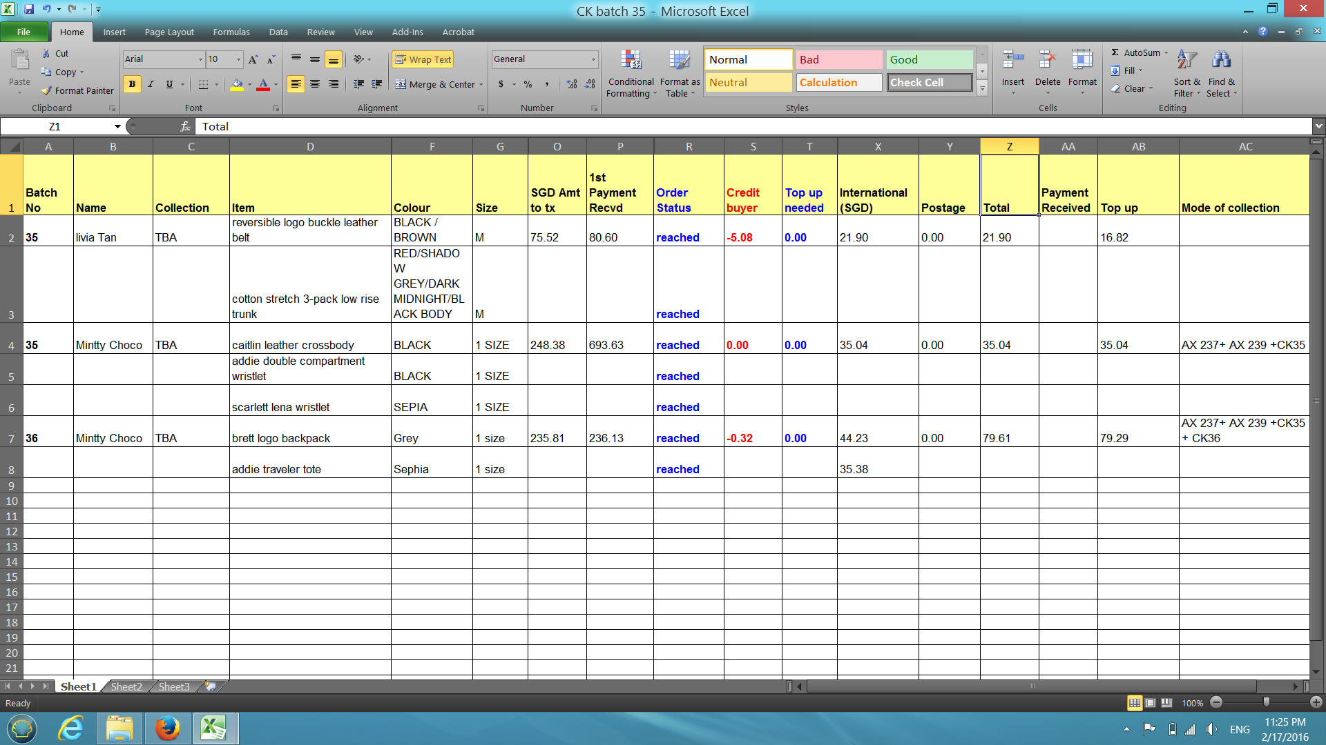Open the Borders button
Viewport: 1326px width, 745px height.
click(x=203, y=84)
